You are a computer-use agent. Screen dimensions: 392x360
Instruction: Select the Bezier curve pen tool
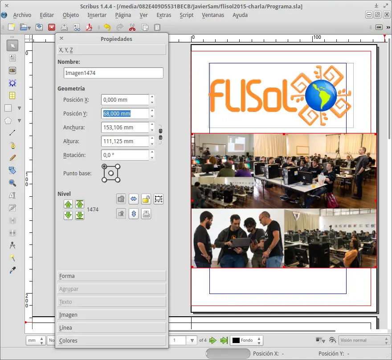tap(12, 145)
